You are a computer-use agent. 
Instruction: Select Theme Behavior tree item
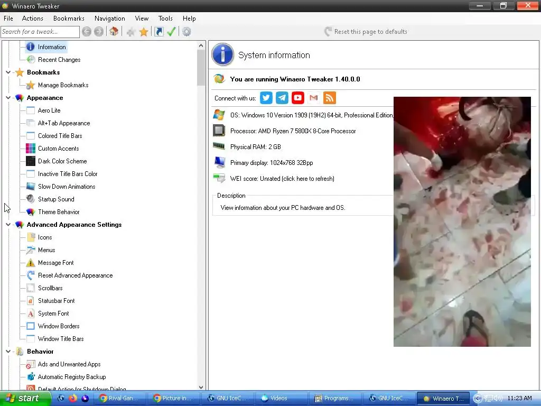click(x=59, y=212)
